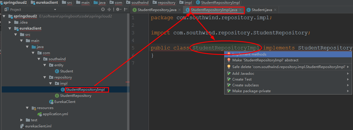Screen dimensions: 353x130
Task: Click the entity package icon in the tree
Action: 51,65
